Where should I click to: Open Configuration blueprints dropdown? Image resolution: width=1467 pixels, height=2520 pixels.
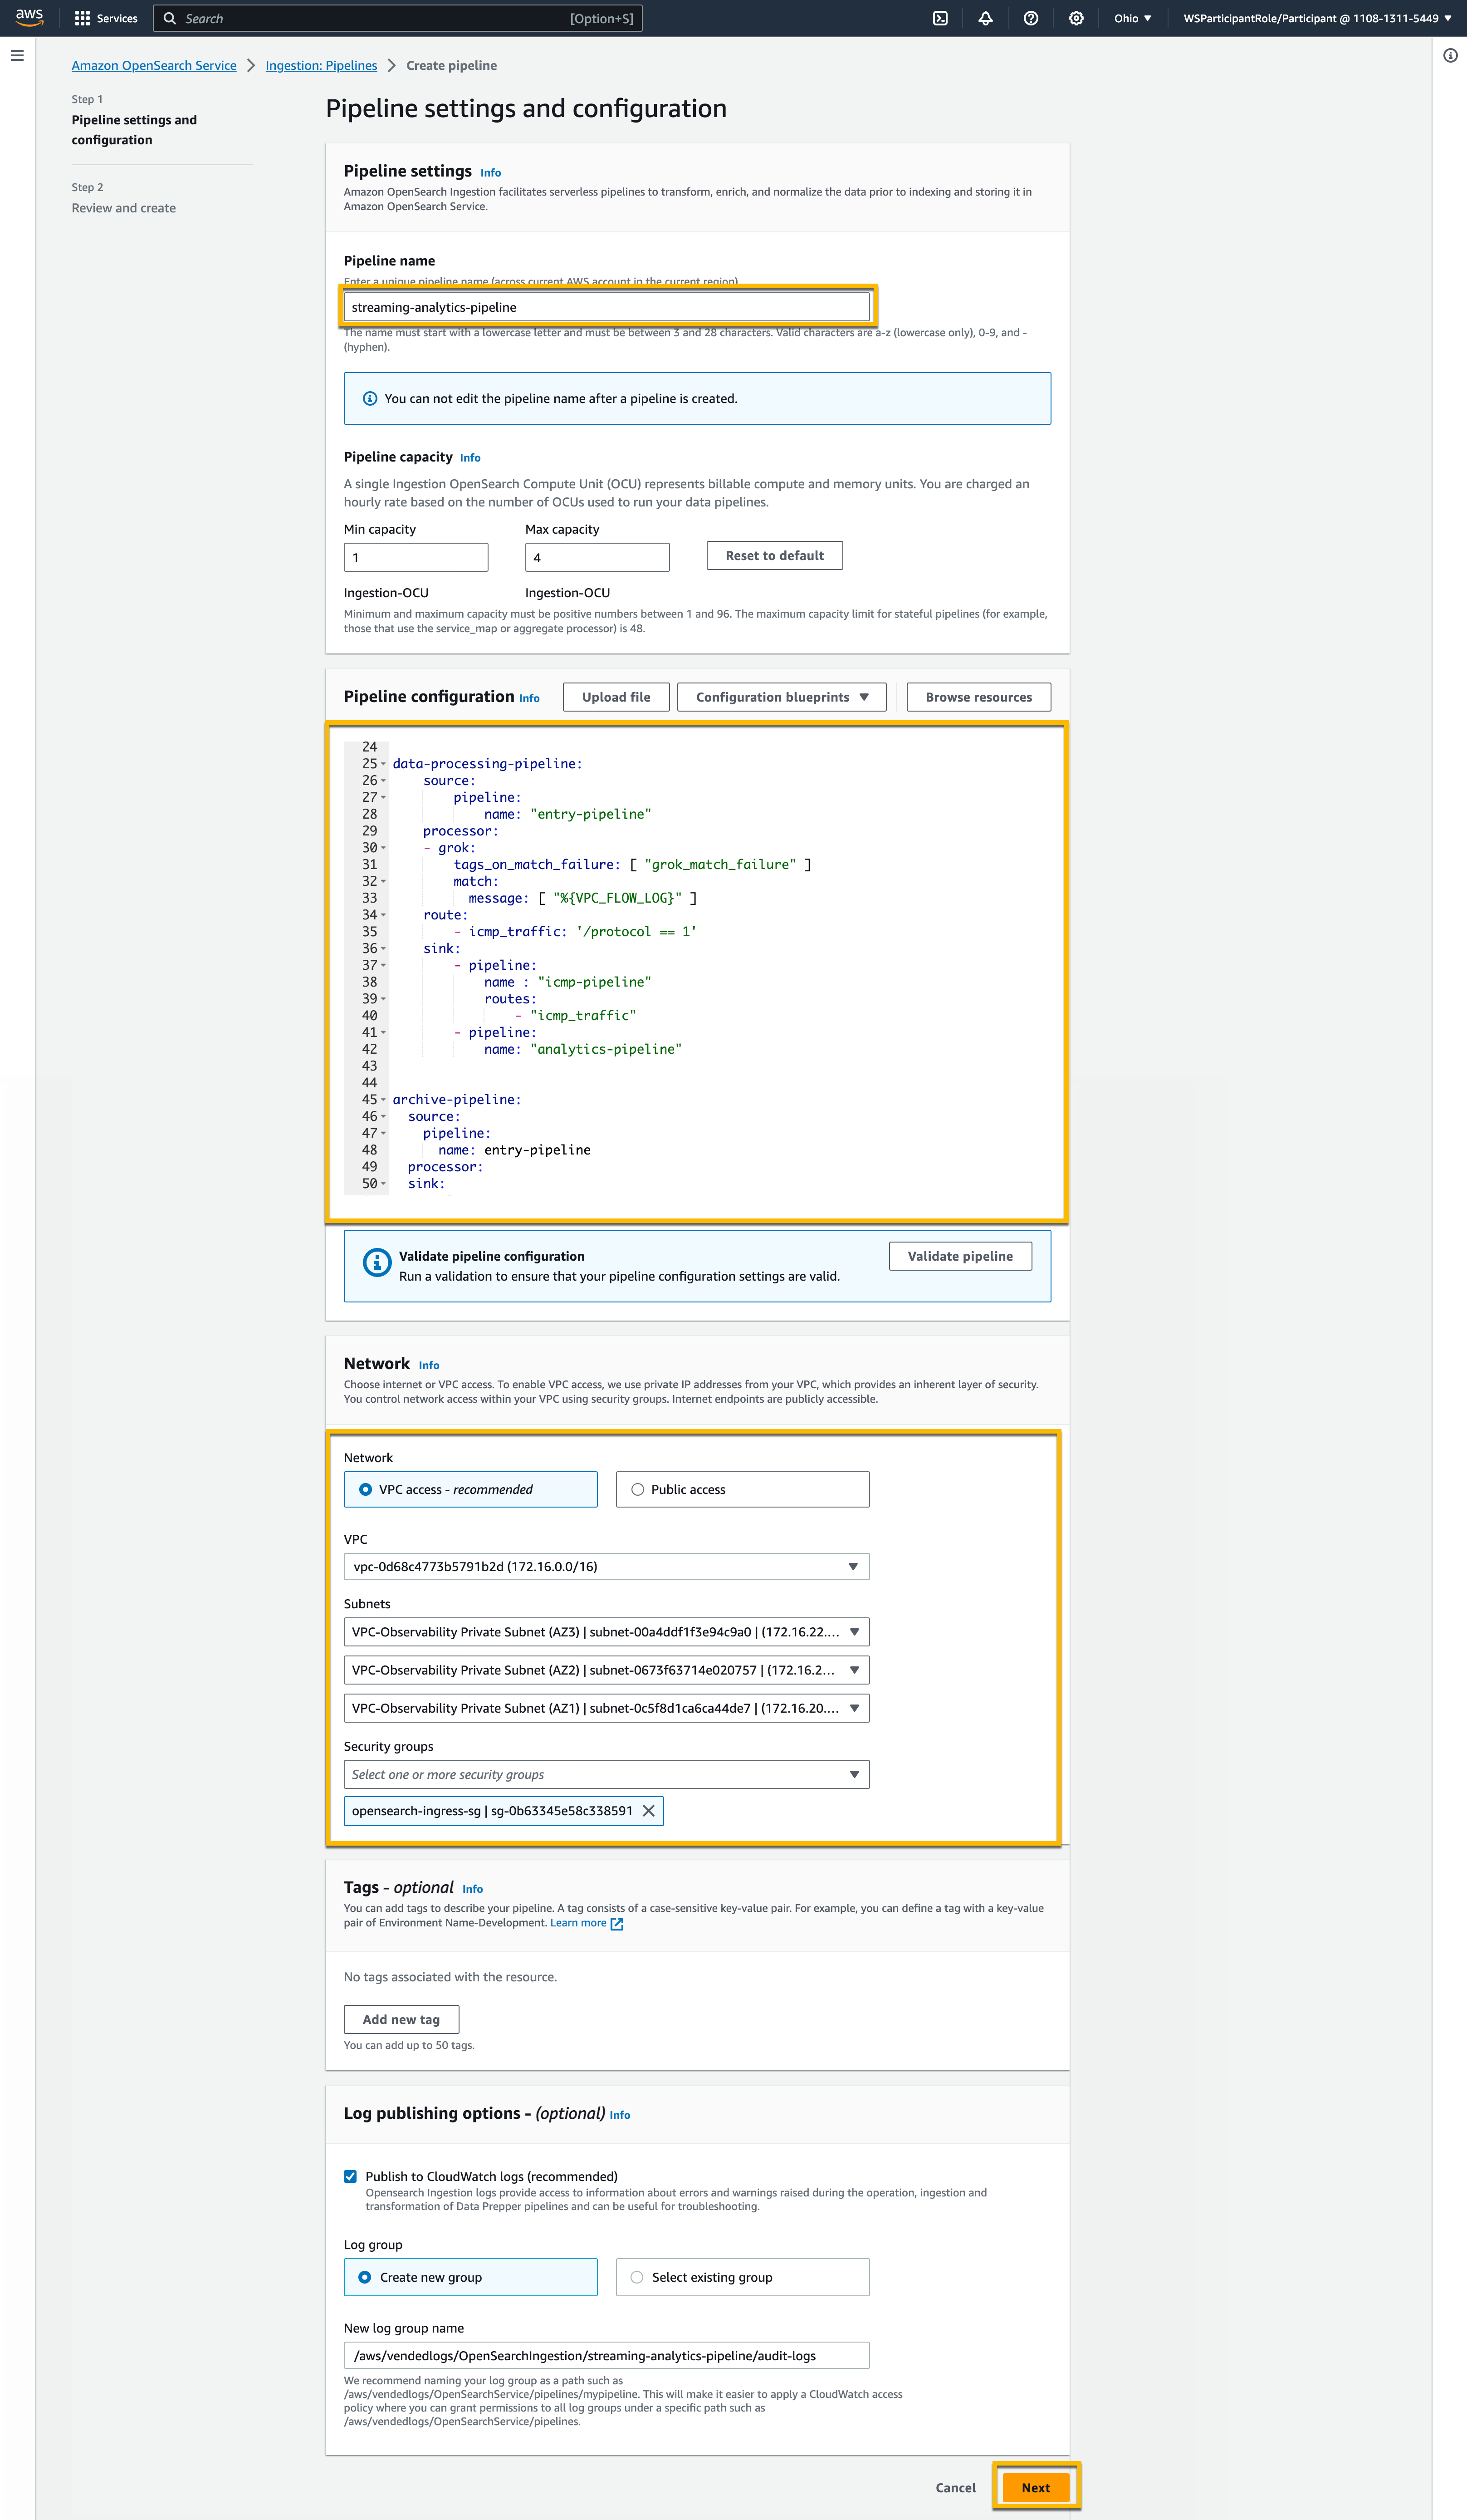pyautogui.click(x=782, y=697)
